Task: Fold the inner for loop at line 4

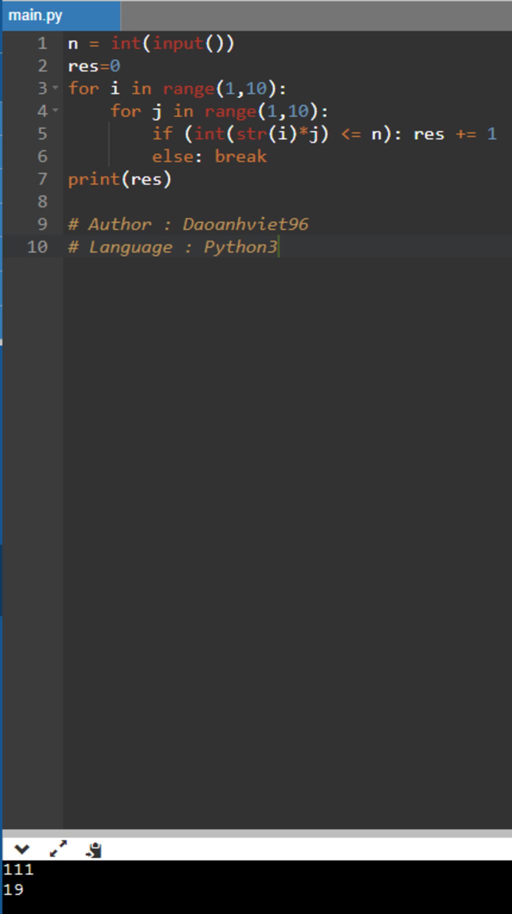Action: click(55, 111)
